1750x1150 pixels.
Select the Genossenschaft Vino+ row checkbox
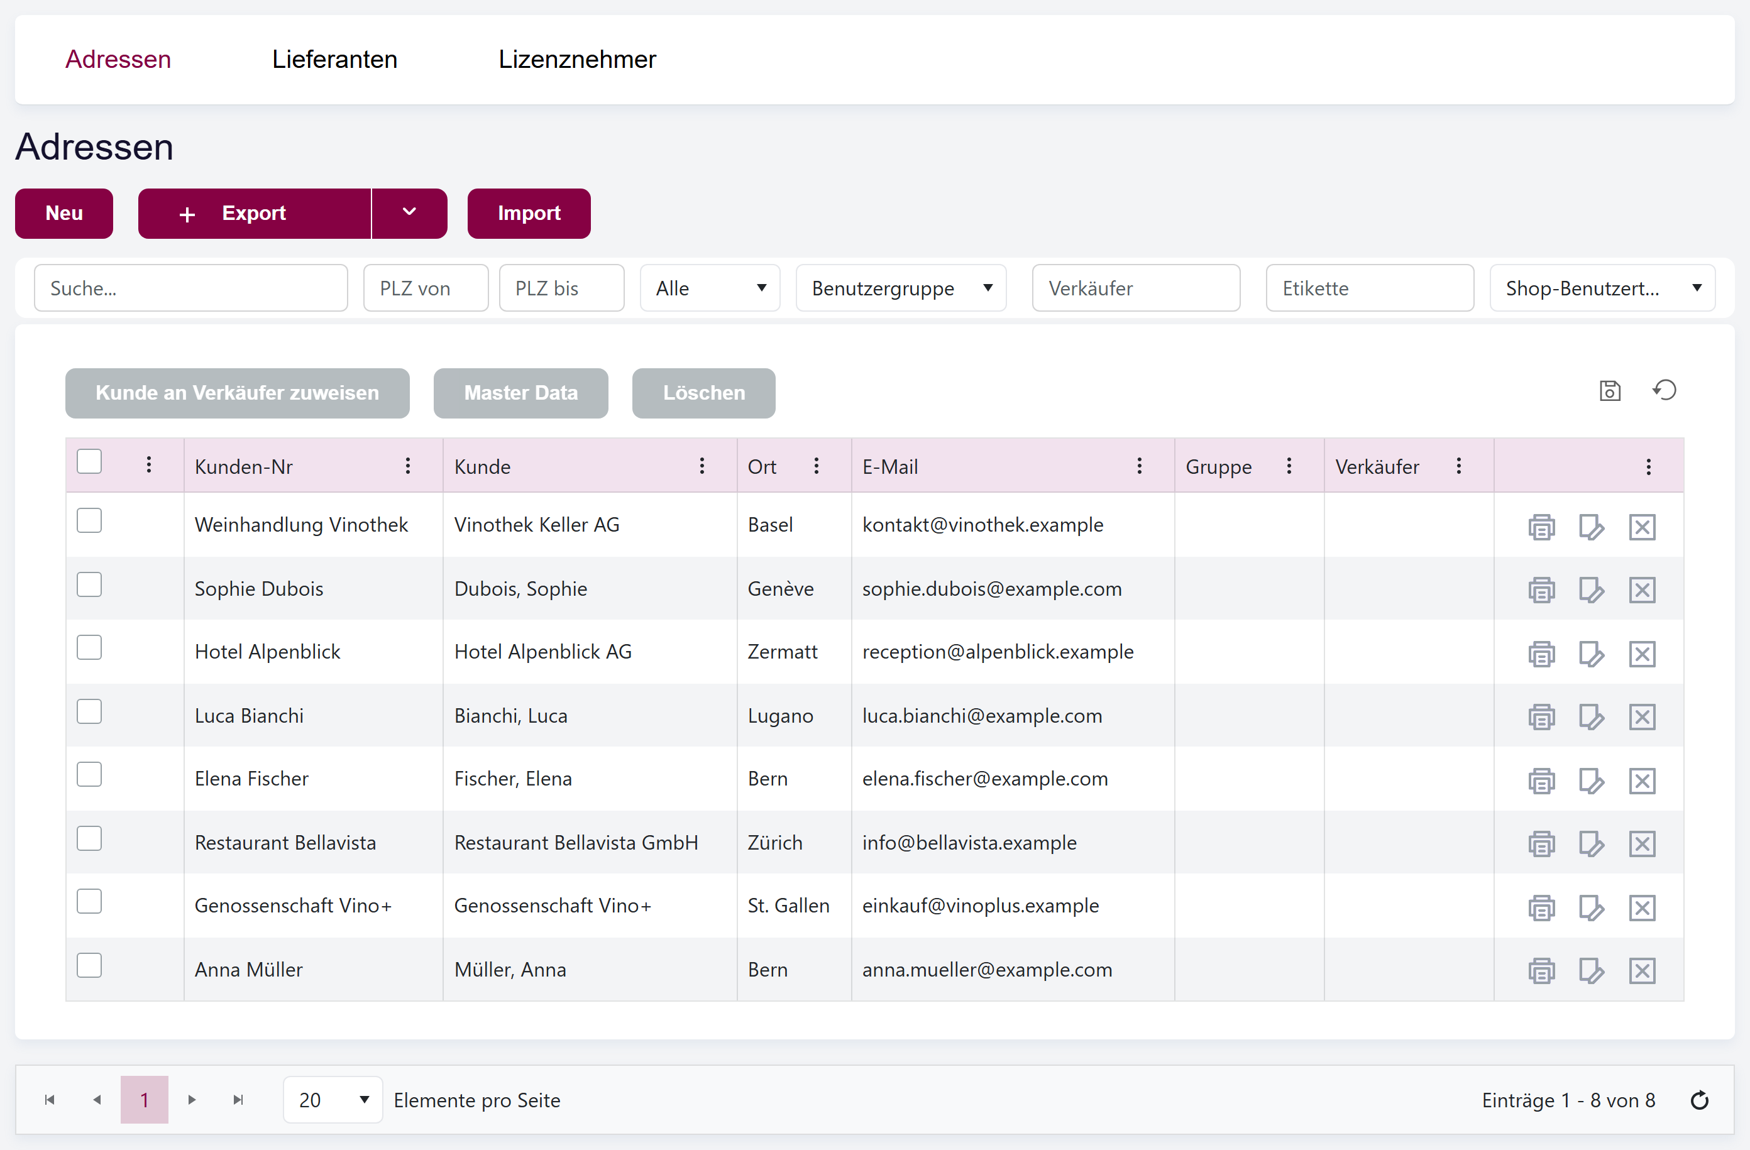[89, 902]
